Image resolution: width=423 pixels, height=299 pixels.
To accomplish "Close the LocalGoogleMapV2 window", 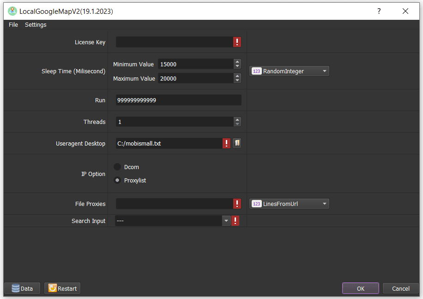I will pyautogui.click(x=405, y=11).
